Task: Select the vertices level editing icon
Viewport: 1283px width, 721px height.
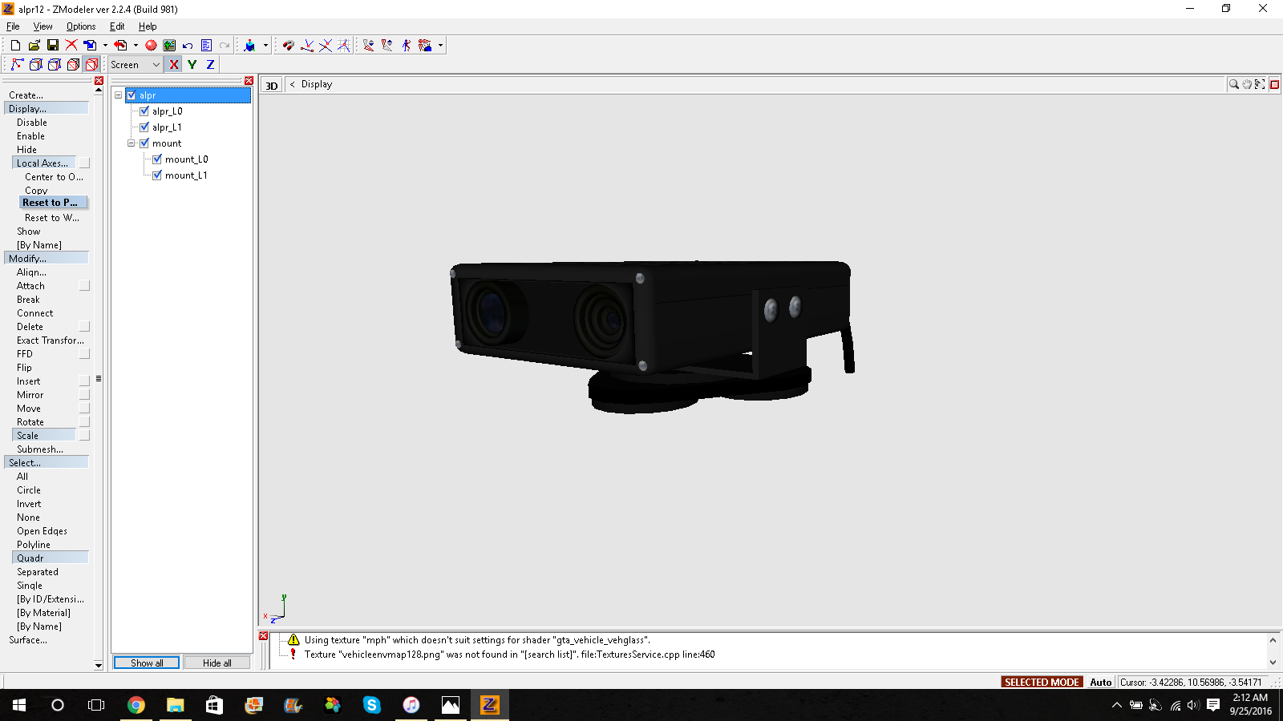Action: [x=17, y=65]
